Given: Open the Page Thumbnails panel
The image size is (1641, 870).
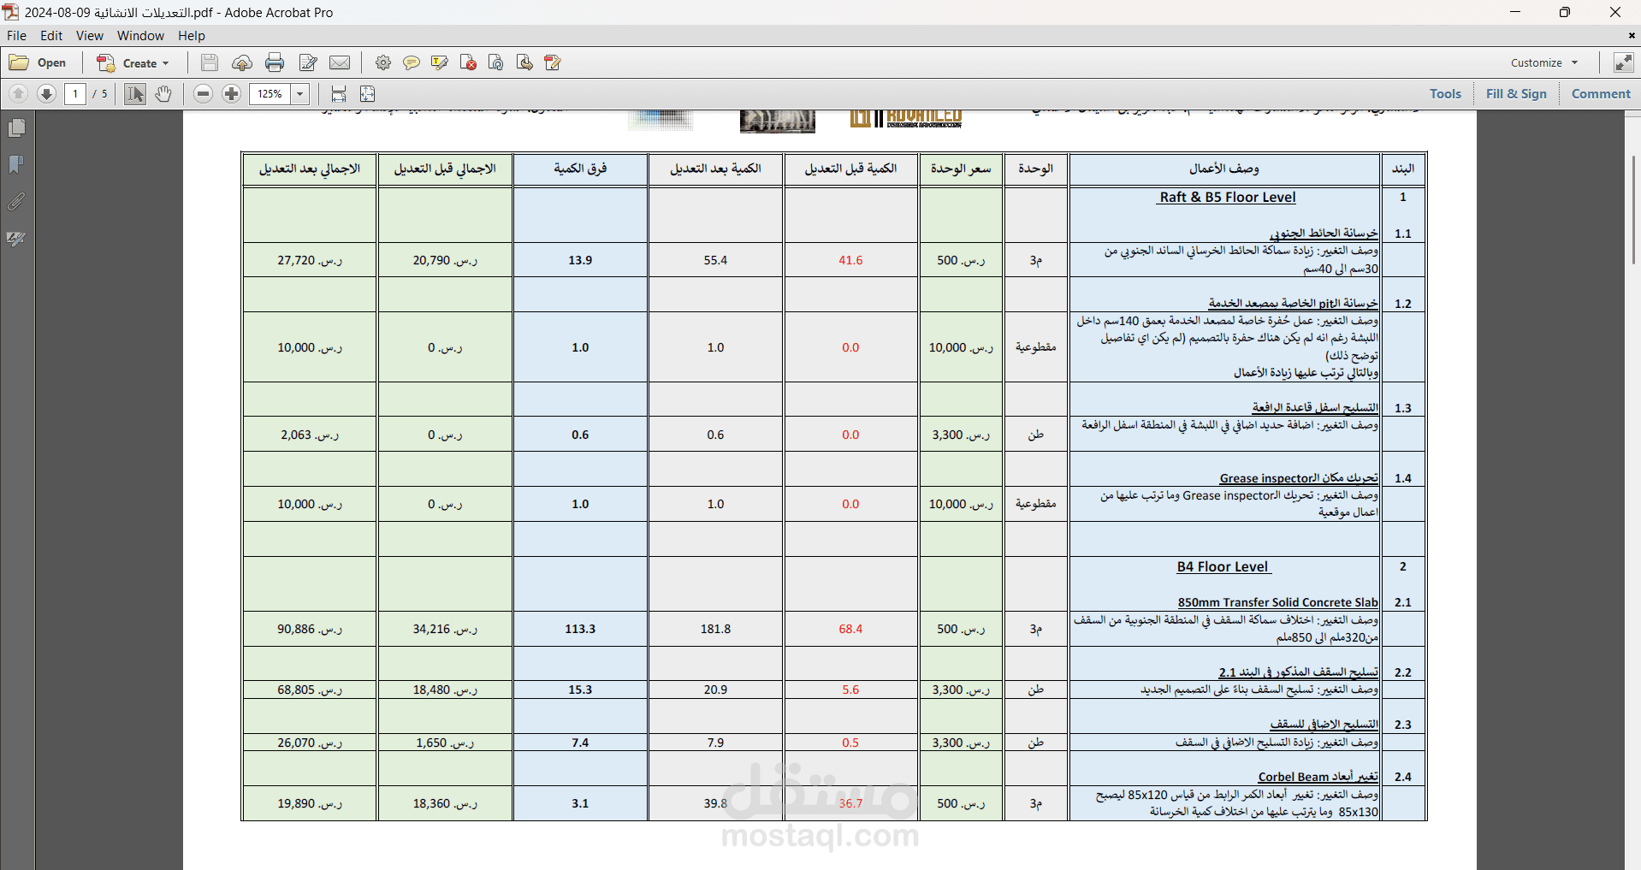Looking at the screenshot, I should pyautogui.click(x=16, y=128).
